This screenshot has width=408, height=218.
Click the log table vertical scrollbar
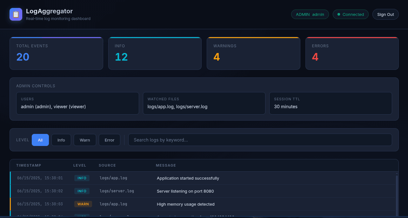click(397, 195)
